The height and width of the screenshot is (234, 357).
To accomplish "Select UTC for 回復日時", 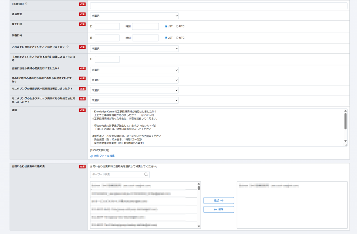I will (x=177, y=38).
